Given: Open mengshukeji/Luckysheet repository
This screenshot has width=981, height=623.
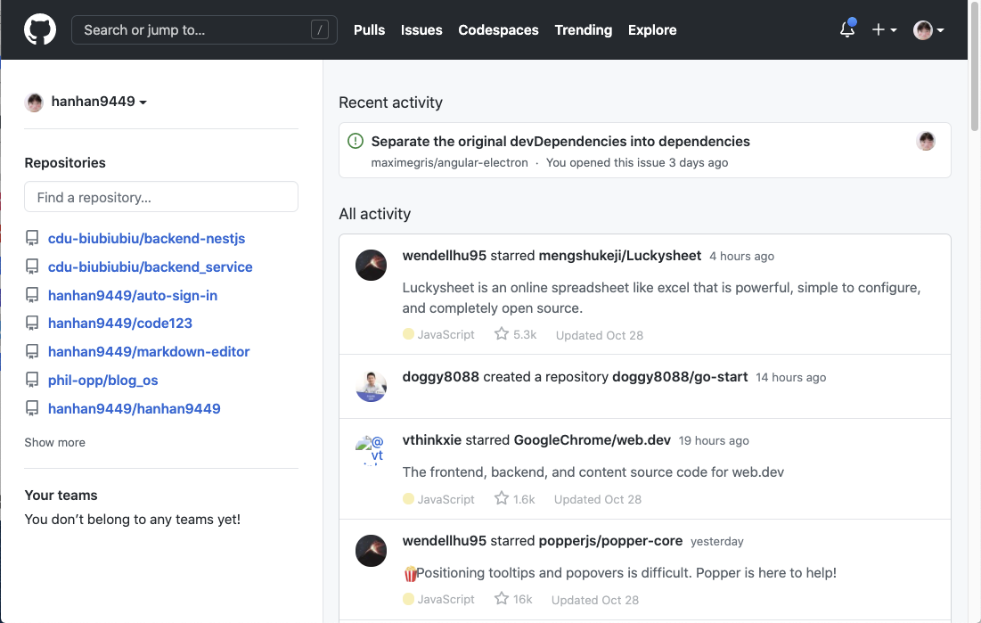Looking at the screenshot, I should (x=619, y=256).
